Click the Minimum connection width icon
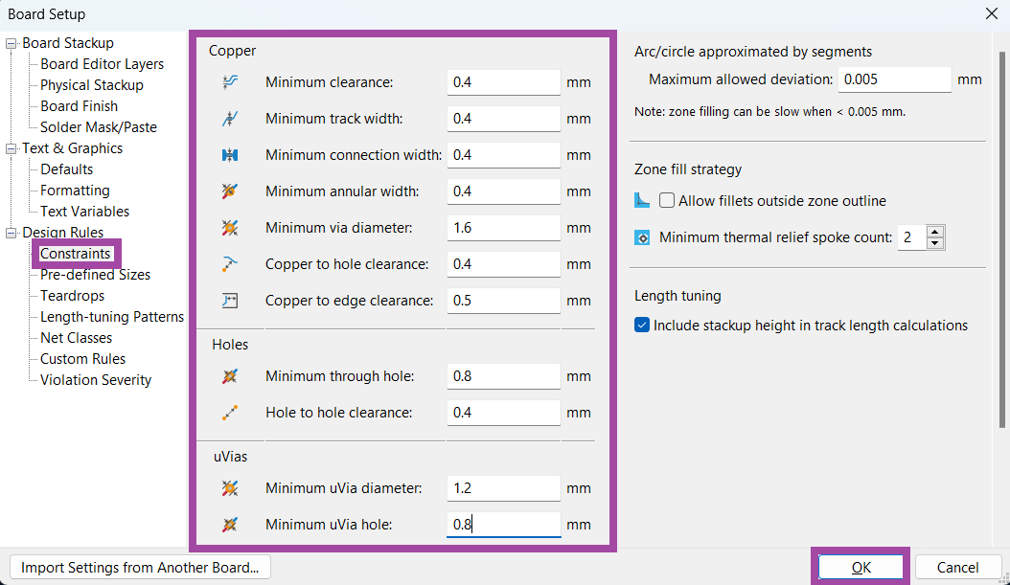 coord(229,155)
